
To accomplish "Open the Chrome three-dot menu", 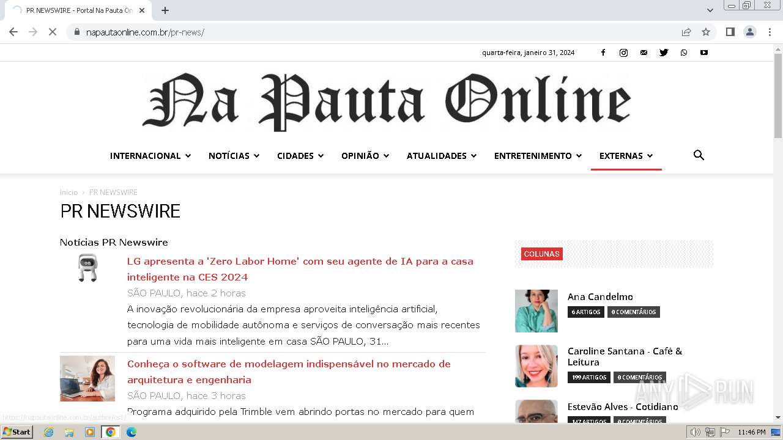I will pos(770,32).
